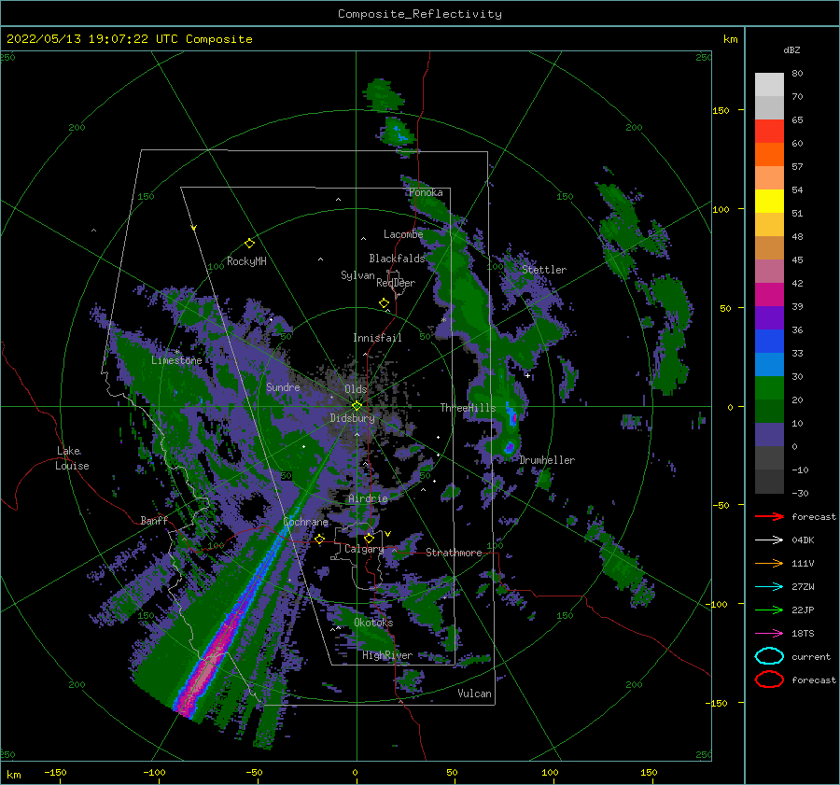Select the cyan 27ZW arrow icon
Screen dimensions: 840x785
pyautogui.click(x=769, y=587)
